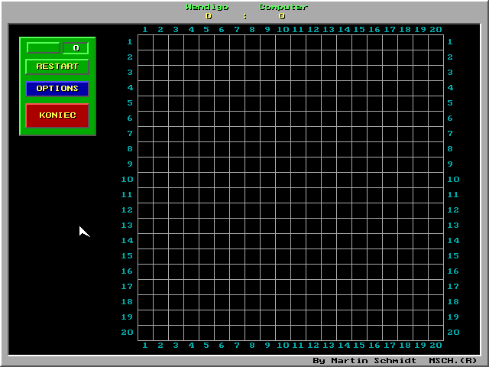The image size is (489, 367).
Task: Choose the cell at column 20, row 1
Action: [x=436, y=42]
